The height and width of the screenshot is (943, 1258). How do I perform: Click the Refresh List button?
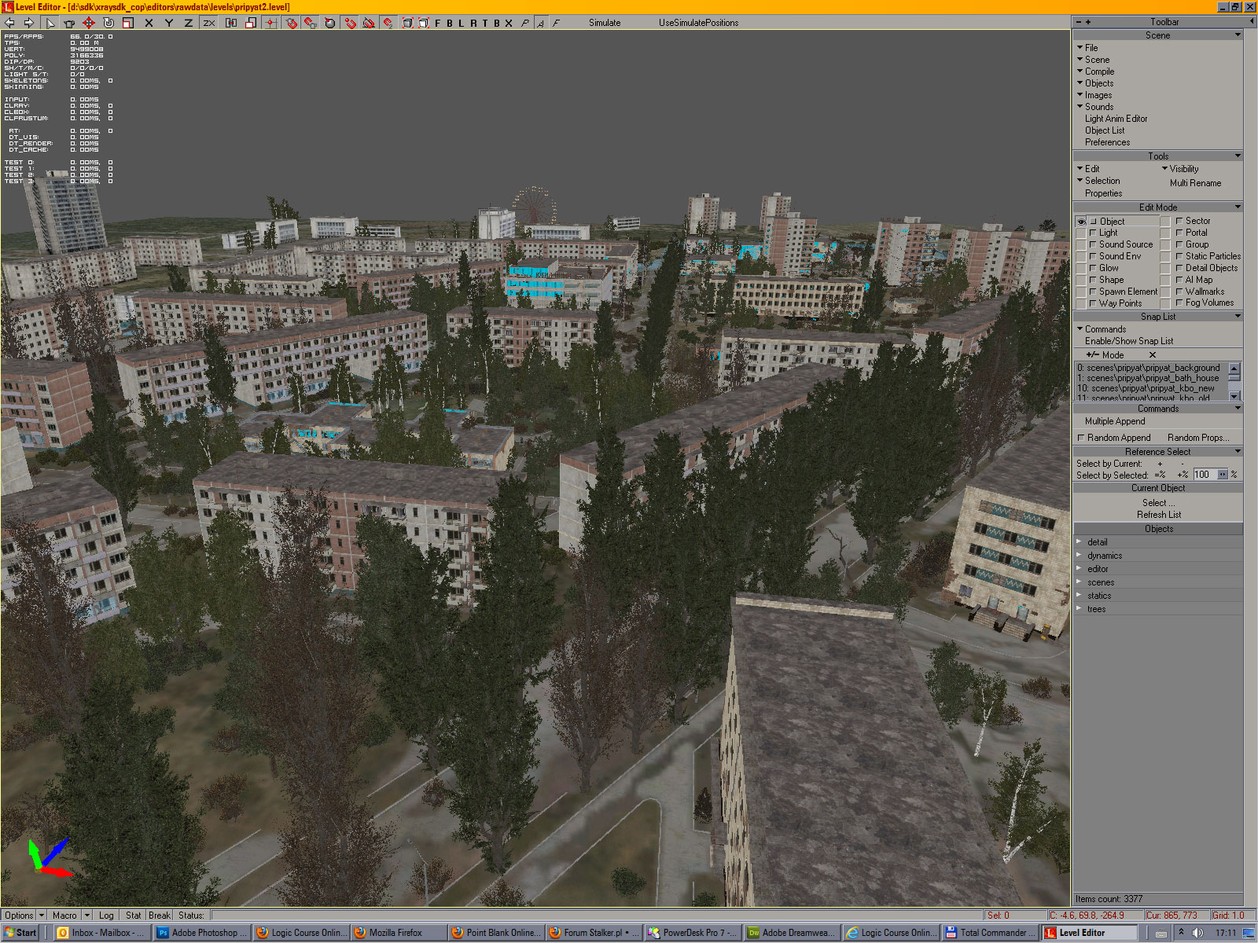click(x=1158, y=515)
